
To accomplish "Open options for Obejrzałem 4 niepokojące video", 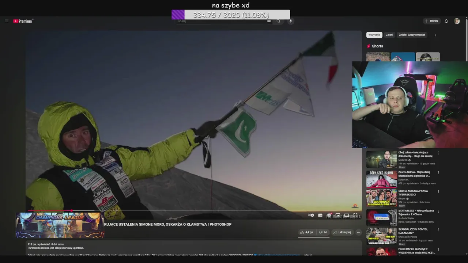I will pyautogui.click(x=438, y=153).
